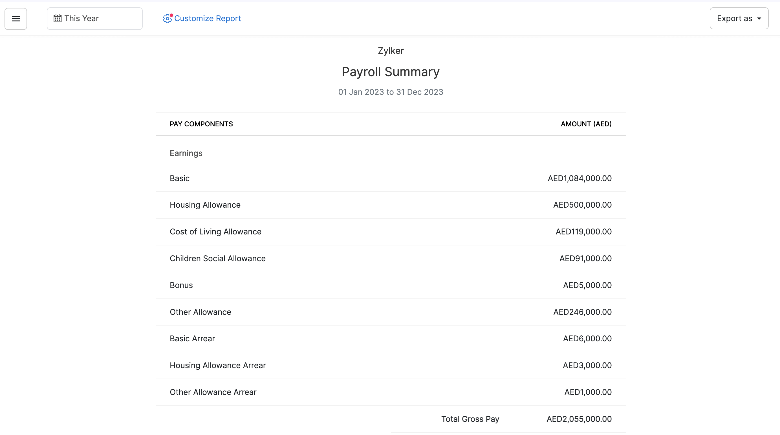Click the Housing Allowance row
The height and width of the screenshot is (435, 780).
click(205, 205)
